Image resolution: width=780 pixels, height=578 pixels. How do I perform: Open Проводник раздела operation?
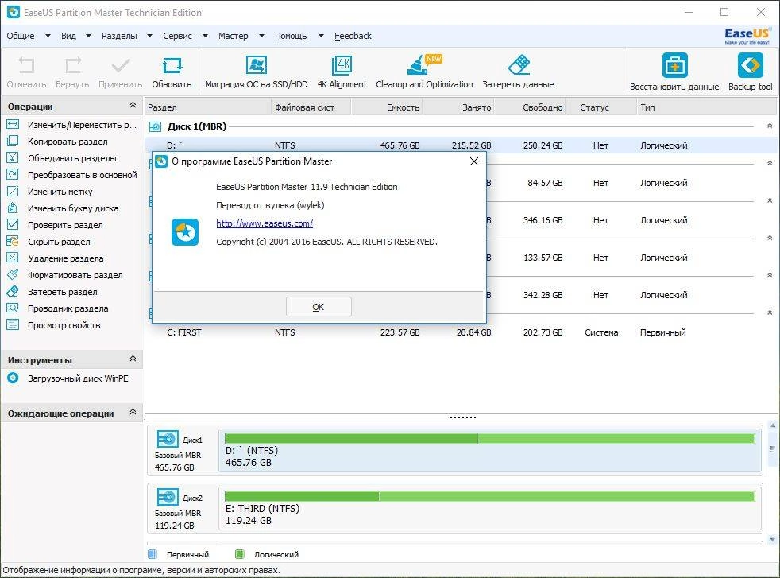pos(58,308)
